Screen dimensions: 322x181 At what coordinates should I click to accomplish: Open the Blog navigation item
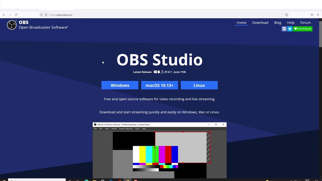[x=278, y=23]
